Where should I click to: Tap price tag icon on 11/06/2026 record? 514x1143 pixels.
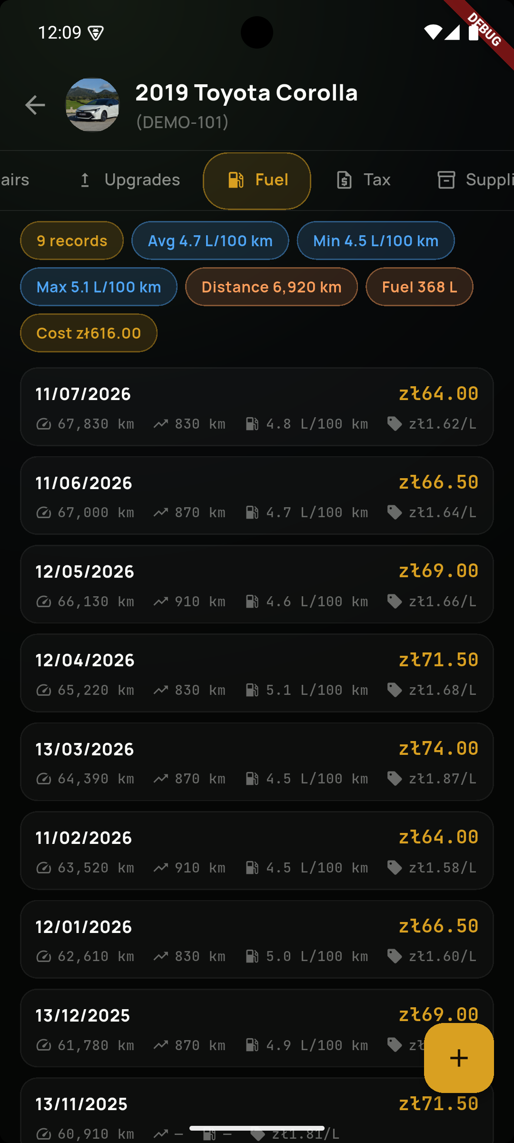coord(395,512)
